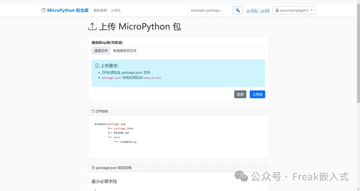Click the MicroPython 包仓库 cube logo icon
Viewport: 360px width, 191px height.
(44, 10)
